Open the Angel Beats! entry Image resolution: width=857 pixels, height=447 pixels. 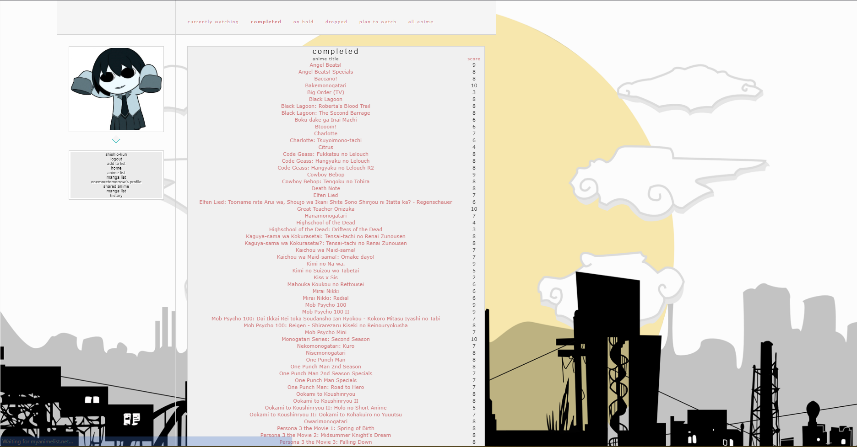(325, 65)
